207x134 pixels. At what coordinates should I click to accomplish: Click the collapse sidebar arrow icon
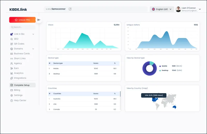39,20
